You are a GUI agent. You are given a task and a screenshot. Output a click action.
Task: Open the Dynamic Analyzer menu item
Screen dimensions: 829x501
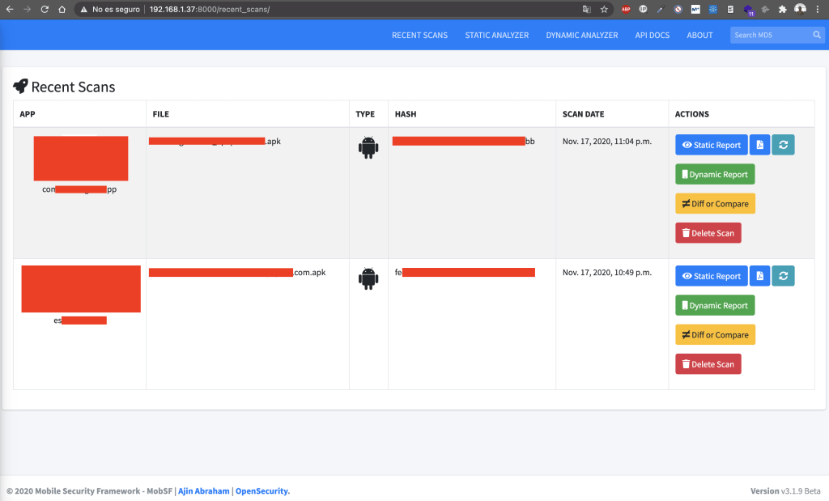[581, 36]
